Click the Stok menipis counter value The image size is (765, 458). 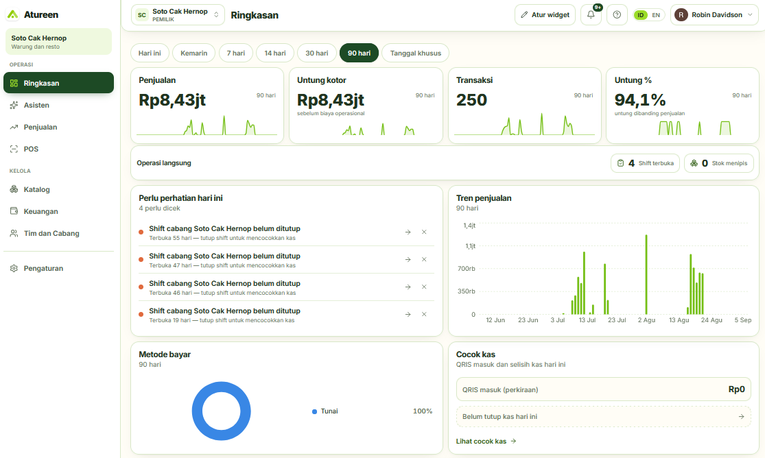point(705,163)
